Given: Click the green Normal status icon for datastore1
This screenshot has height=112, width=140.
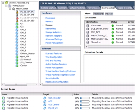Looking at the screenshot, I should 113,25.
